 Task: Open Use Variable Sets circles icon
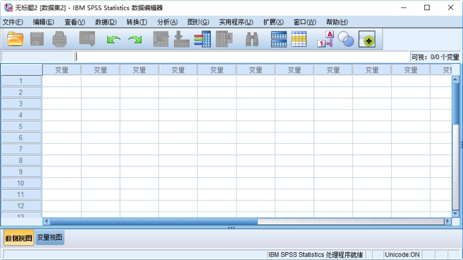point(346,39)
